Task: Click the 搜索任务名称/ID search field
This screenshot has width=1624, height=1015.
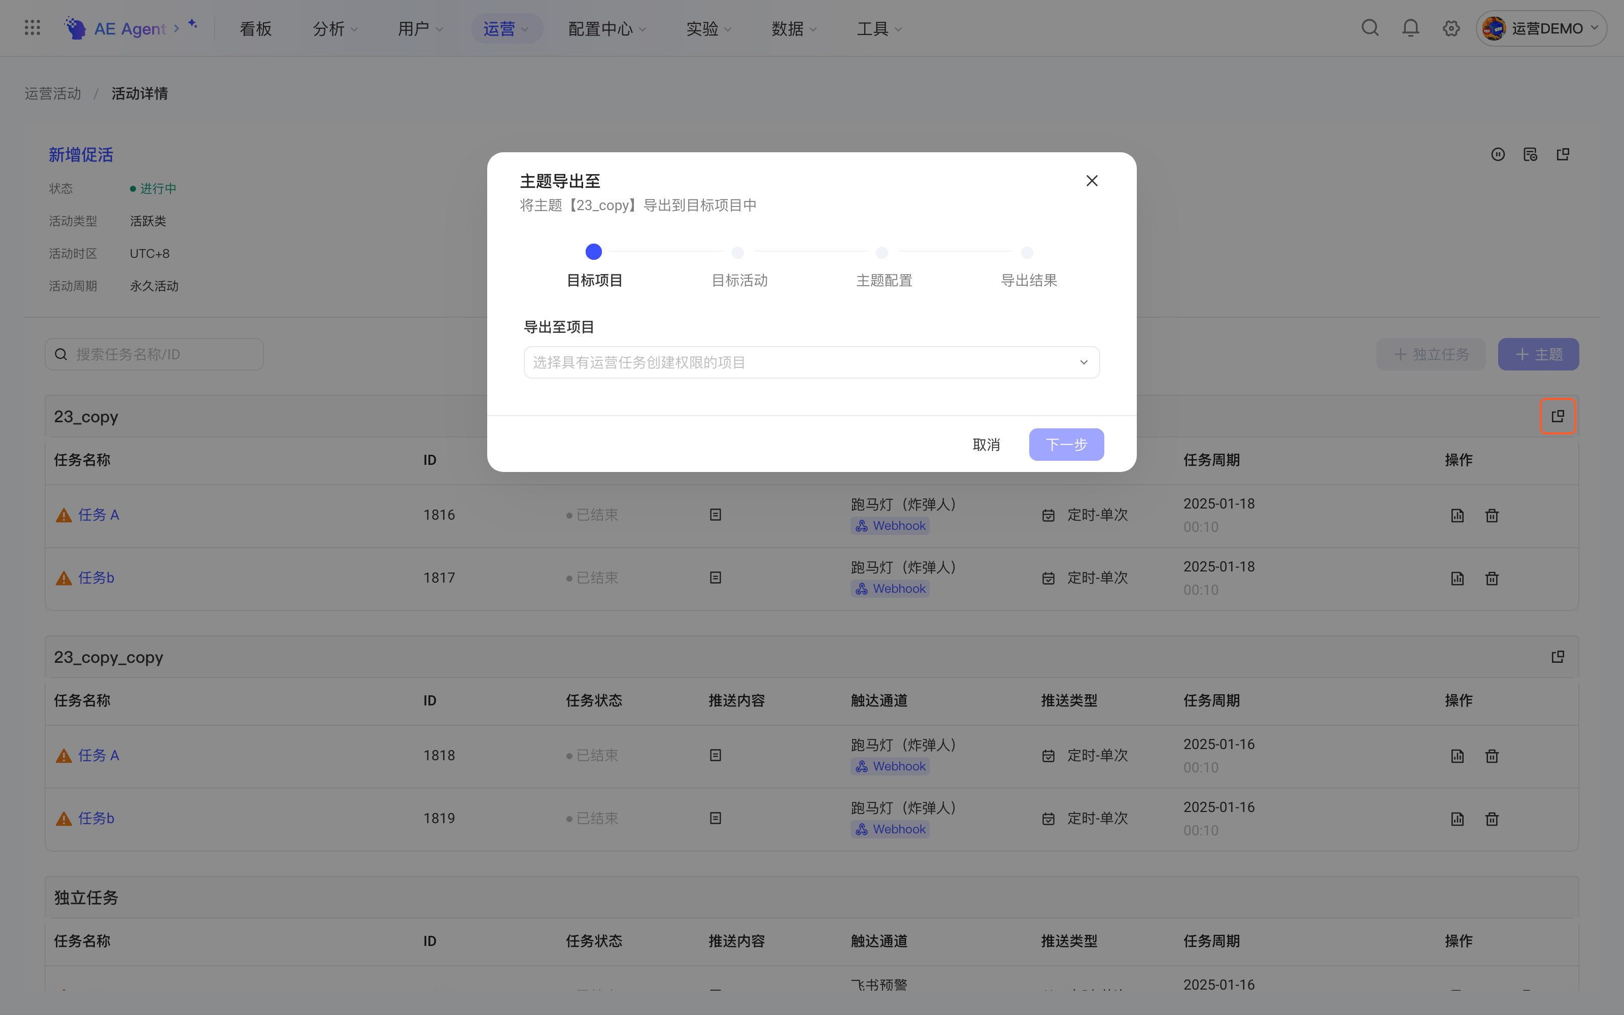Action: [x=154, y=354]
